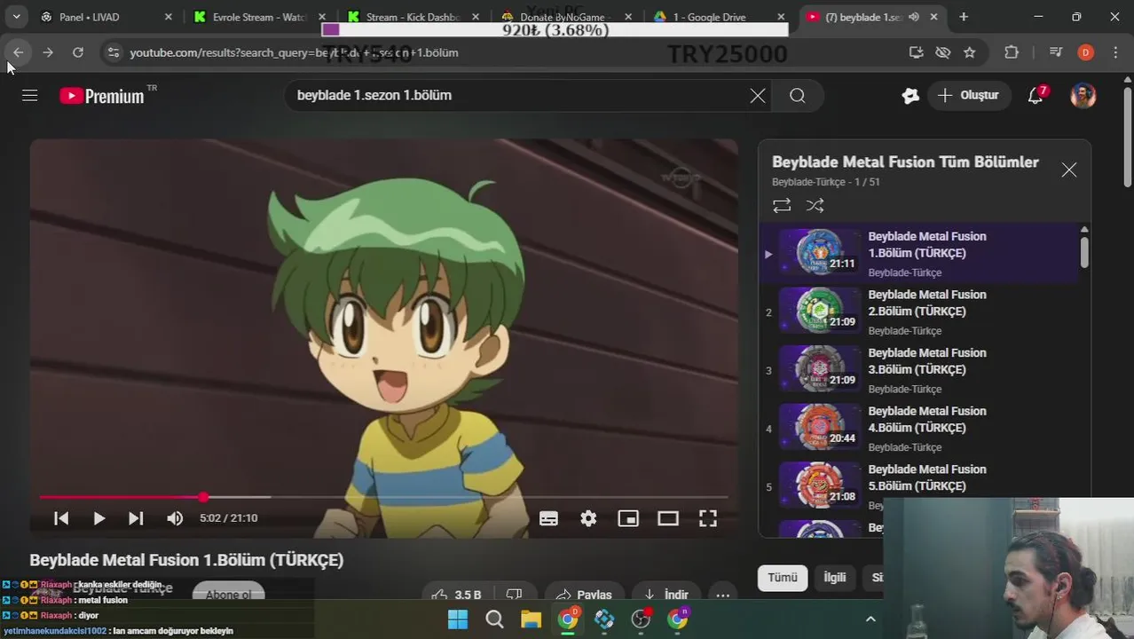Image resolution: width=1134 pixels, height=639 pixels.
Task: Switch to the Stream - Kick Dashboard tab
Action: pyautogui.click(x=413, y=17)
